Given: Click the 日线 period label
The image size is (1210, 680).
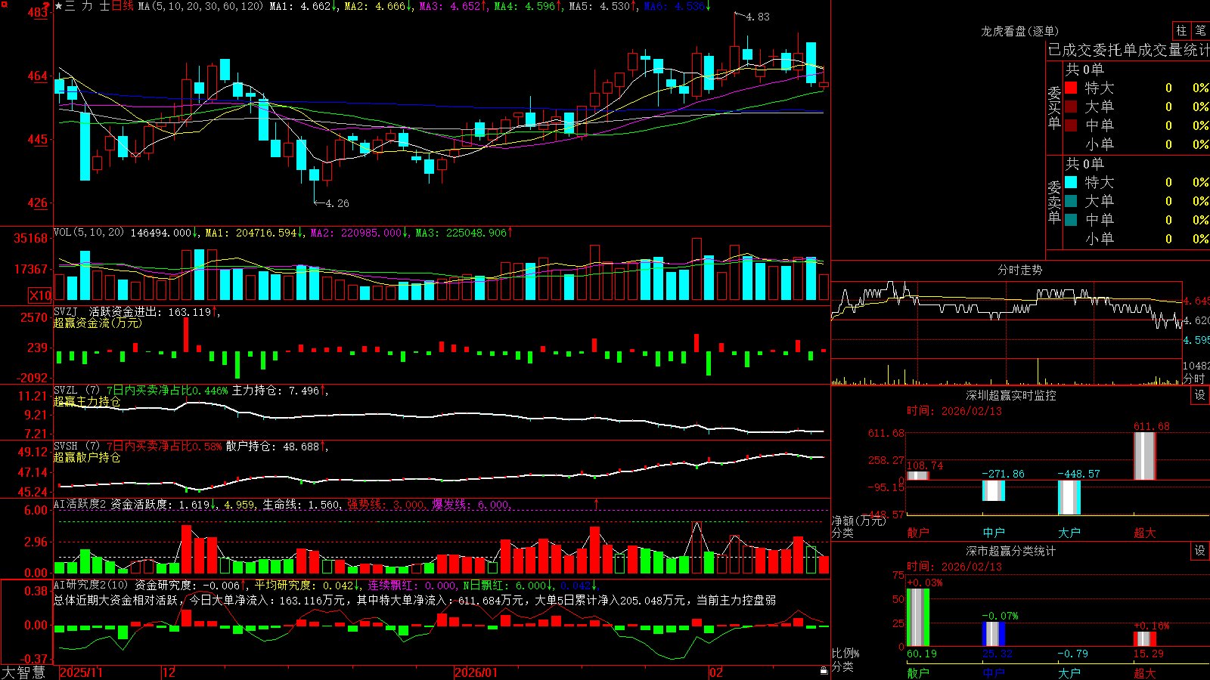Looking at the screenshot, I should tap(123, 6).
